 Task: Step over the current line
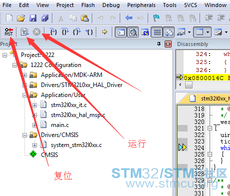(x=65, y=31)
